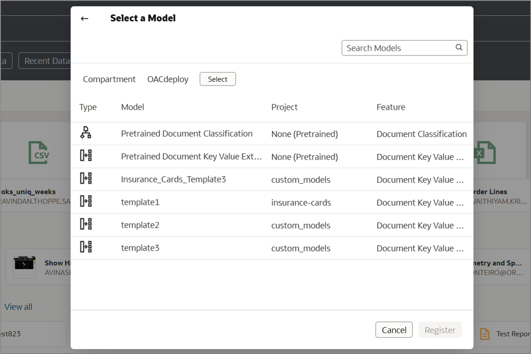The image size is (531, 354).
Task: Pick the template1 model name
Action: coord(140,202)
